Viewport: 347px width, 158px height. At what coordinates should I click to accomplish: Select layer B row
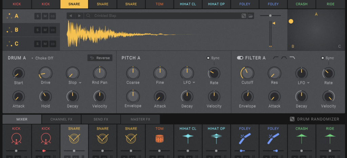(31, 30)
